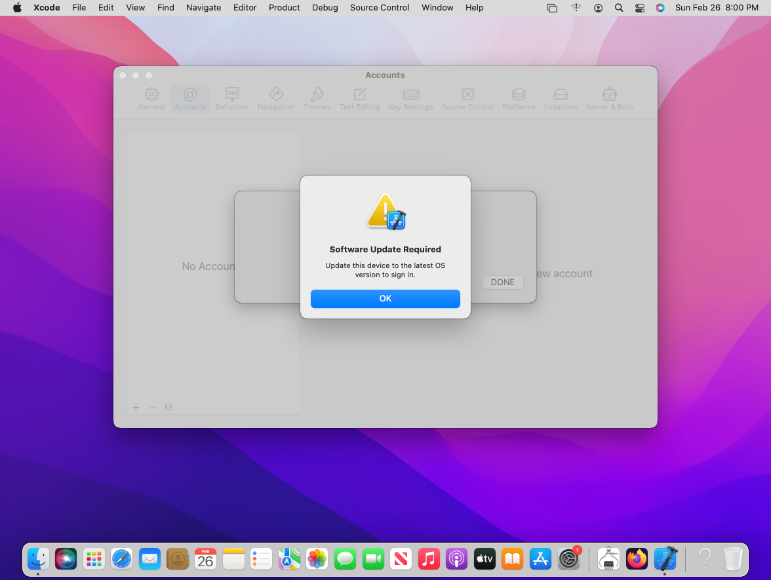This screenshot has width=771, height=580.
Task: Click the screen mirroring icon in the menu bar
Action: coord(552,8)
